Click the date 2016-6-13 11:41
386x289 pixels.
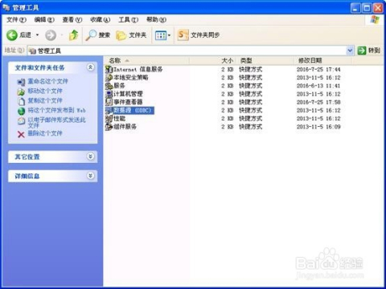click(318, 86)
